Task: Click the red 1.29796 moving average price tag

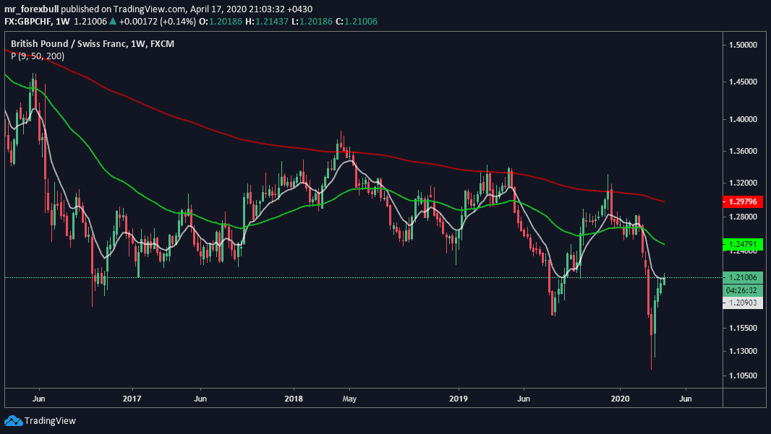Action: [742, 201]
